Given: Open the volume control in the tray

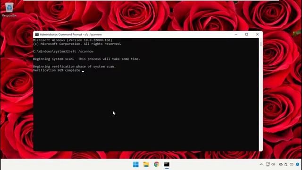Looking at the screenshot, I should tap(273, 164).
